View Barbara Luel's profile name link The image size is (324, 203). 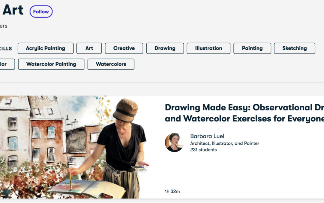pos(207,136)
